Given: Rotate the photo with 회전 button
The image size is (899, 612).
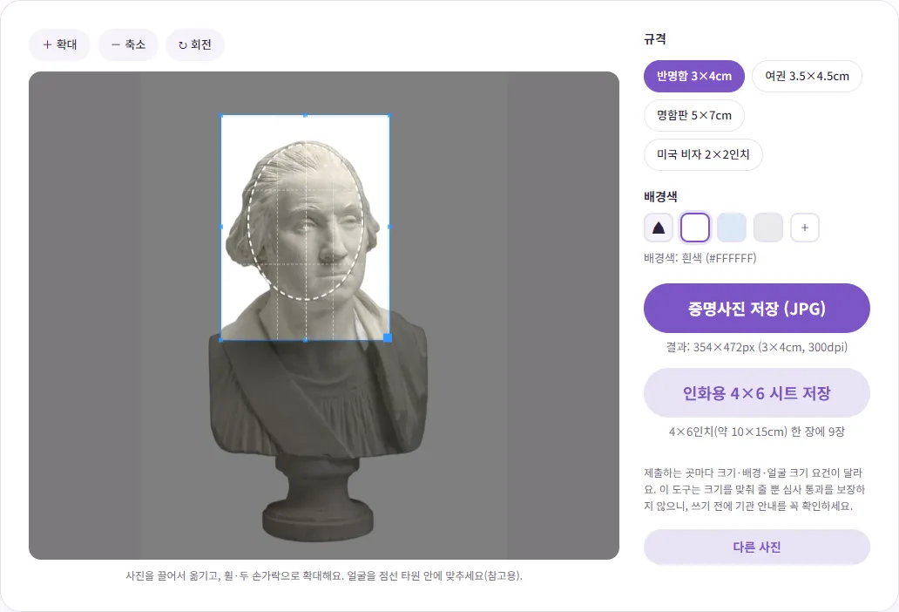Looking at the screenshot, I should click(x=195, y=44).
